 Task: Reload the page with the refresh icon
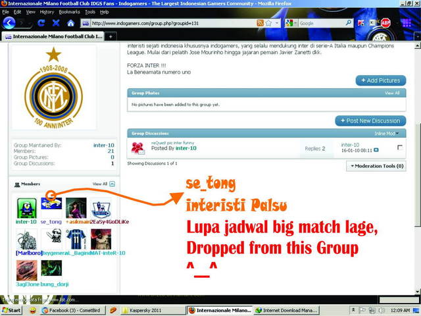41,23
